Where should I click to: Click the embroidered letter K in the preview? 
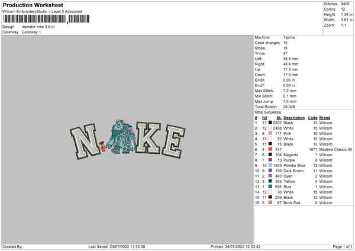[148, 138]
